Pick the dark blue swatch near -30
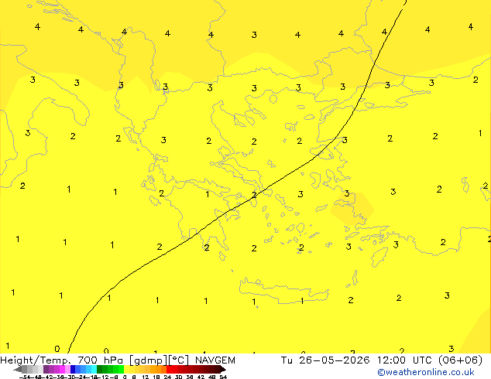Viewport: 491px width, 379px height. tap(73, 370)
